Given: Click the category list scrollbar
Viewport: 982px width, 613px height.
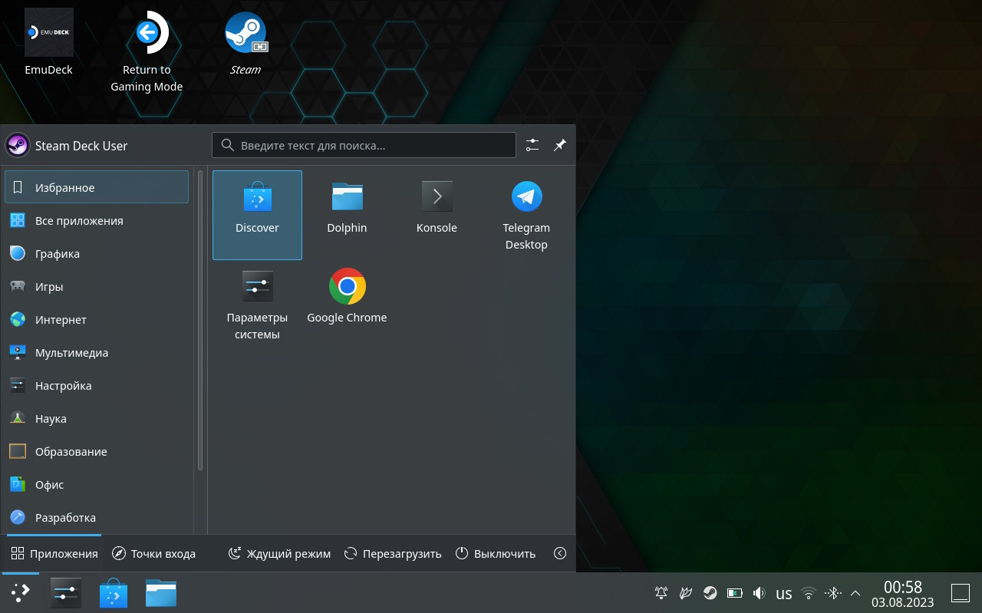Looking at the screenshot, I should [200, 321].
